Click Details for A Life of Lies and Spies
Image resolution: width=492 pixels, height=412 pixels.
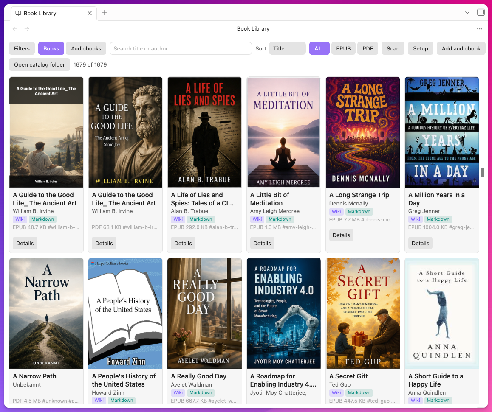point(183,243)
